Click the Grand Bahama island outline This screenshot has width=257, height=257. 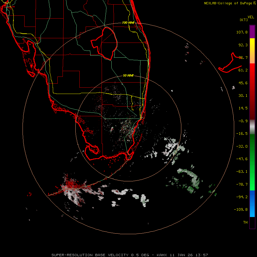[230, 63]
